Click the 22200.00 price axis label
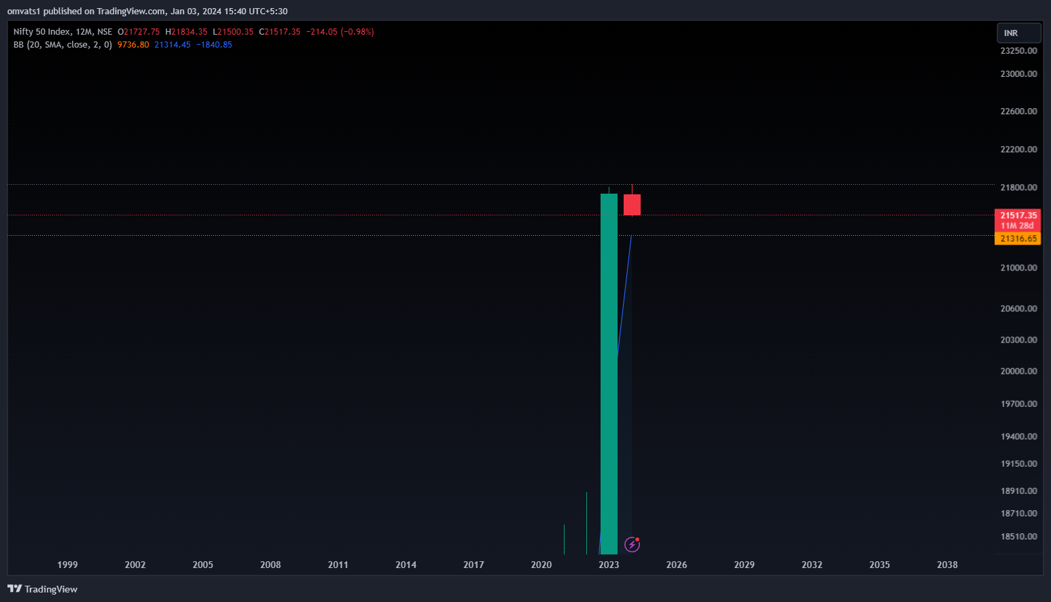The image size is (1051, 602). [1018, 149]
